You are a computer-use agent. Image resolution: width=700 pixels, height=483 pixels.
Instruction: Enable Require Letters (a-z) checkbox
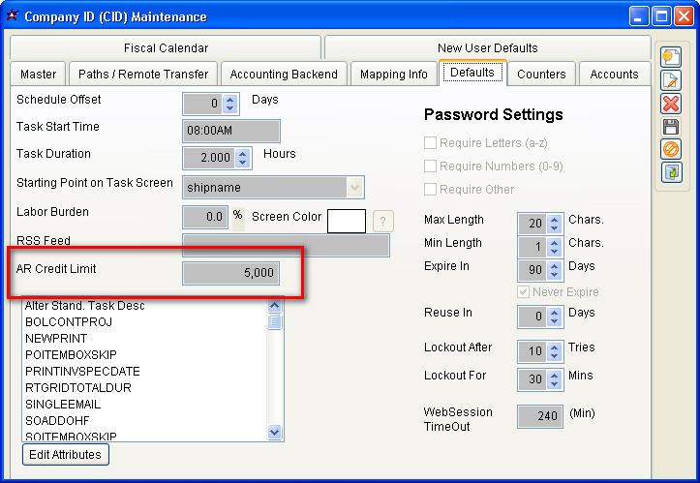[x=431, y=143]
